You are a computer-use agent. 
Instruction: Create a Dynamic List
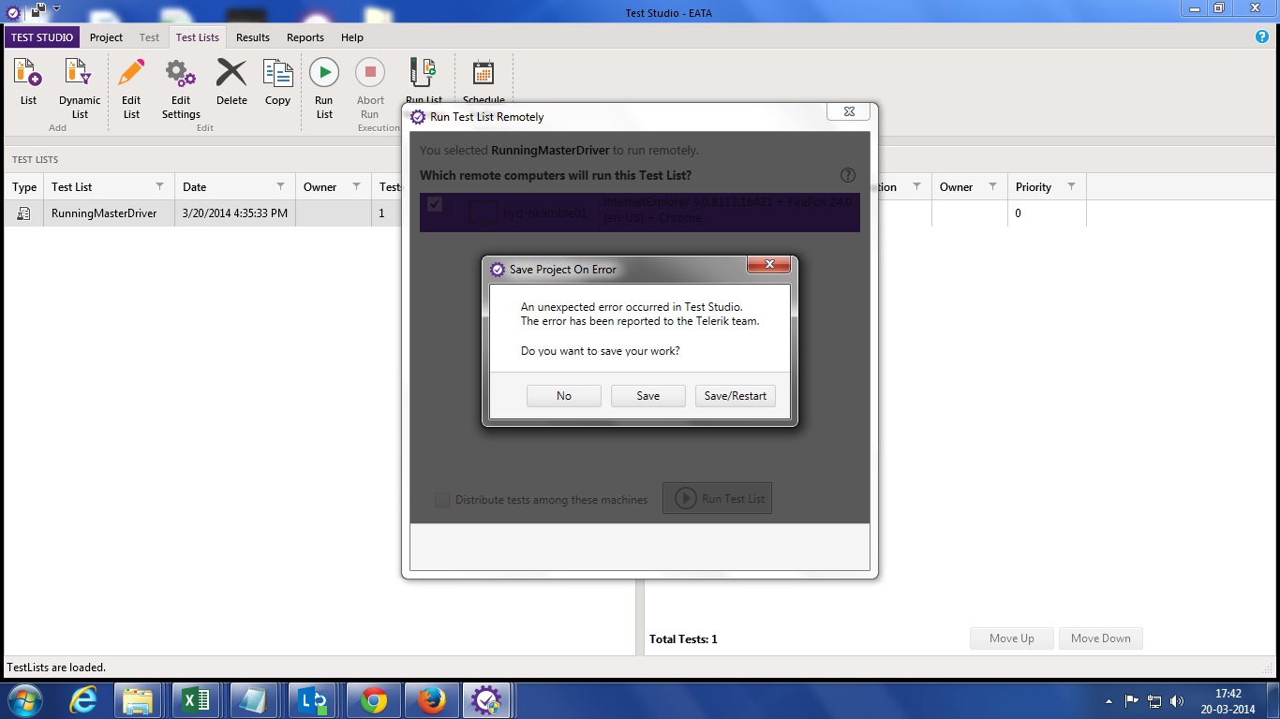tap(80, 89)
